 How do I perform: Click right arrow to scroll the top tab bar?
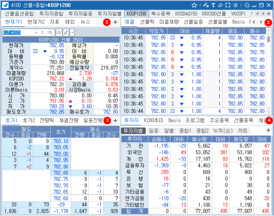[x=263, y=14]
